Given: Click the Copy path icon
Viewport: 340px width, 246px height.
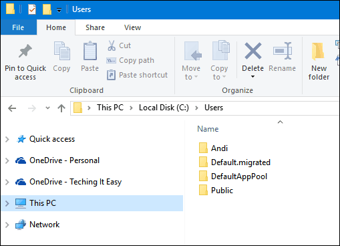Looking at the screenshot, I should pos(111,60).
